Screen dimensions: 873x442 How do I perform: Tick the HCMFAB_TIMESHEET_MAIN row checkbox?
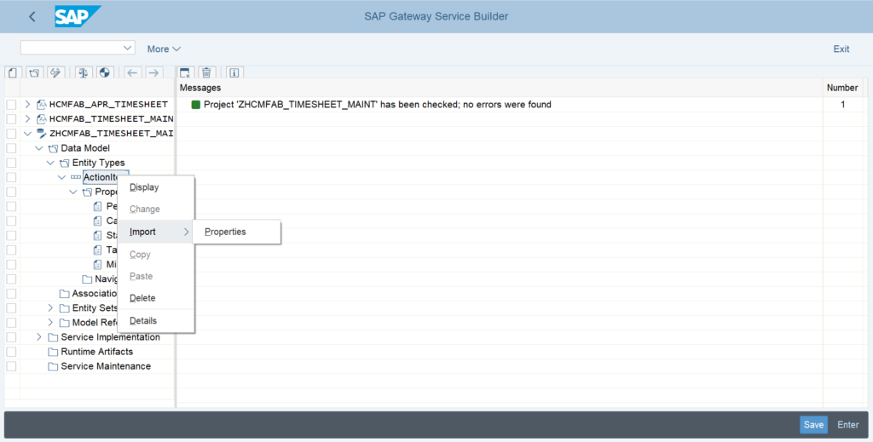(11, 119)
